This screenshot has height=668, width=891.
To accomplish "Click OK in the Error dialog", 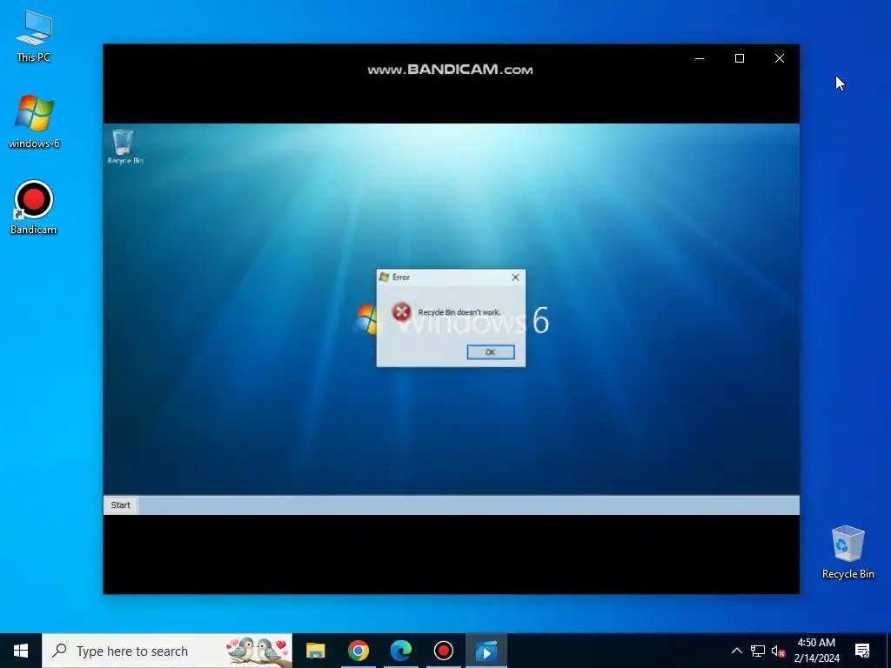I will pyautogui.click(x=491, y=352).
